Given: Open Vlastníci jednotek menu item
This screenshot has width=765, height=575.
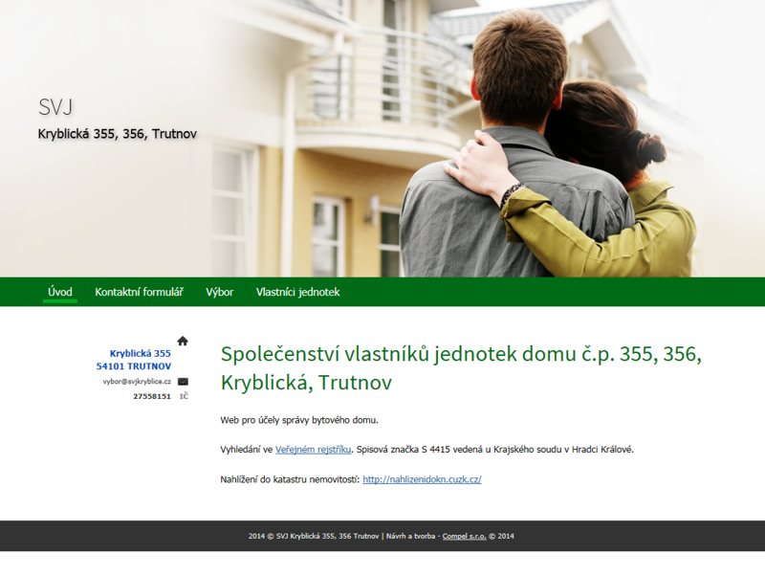Looking at the screenshot, I should tap(297, 292).
